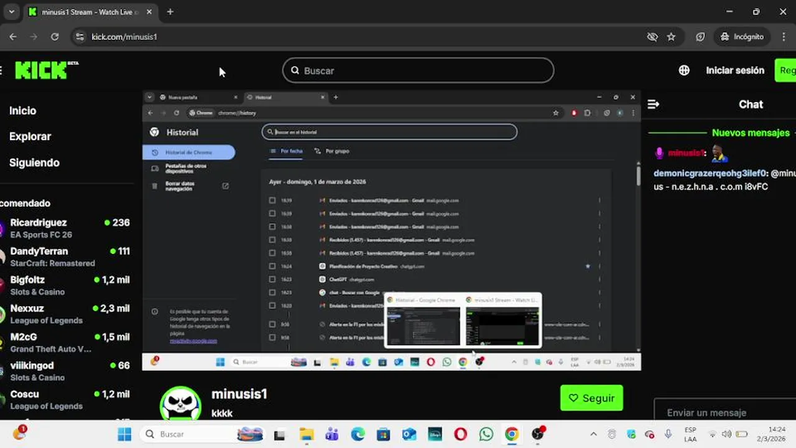Open Opera browser from taskbar
This screenshot has width=796, height=448.
click(460, 434)
